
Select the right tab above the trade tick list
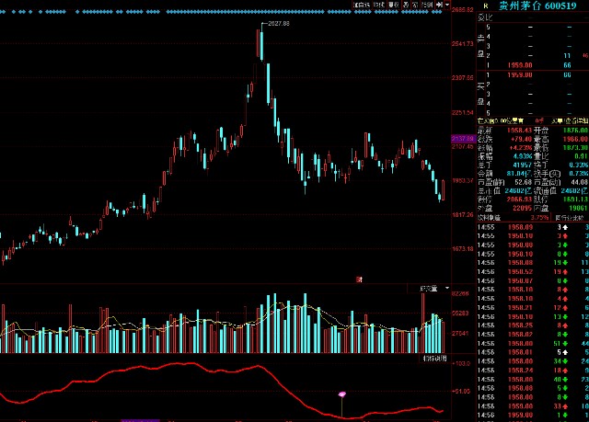tap(559, 216)
